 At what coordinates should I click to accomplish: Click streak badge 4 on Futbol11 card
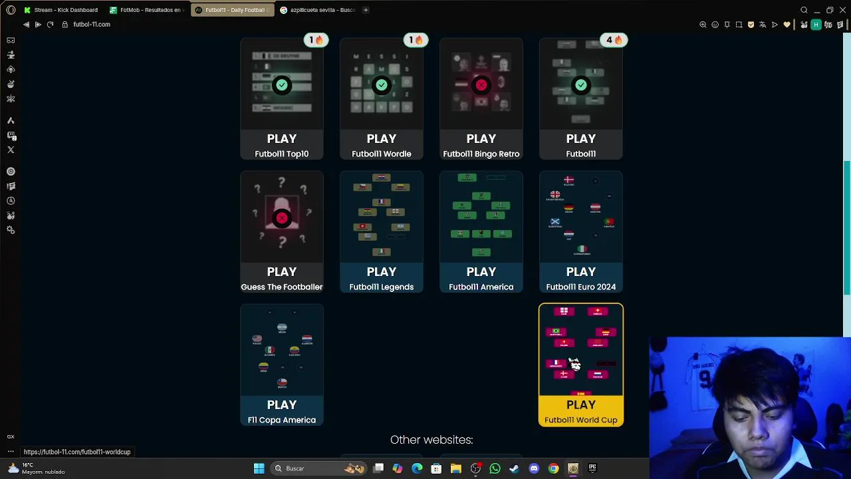(614, 40)
